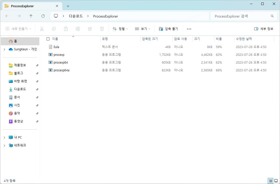The width and height of the screenshot is (280, 184).
Task: Click chevron after PC icon in address bar
Action: pos(63,16)
